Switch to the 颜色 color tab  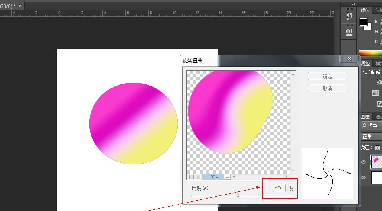(x=365, y=11)
